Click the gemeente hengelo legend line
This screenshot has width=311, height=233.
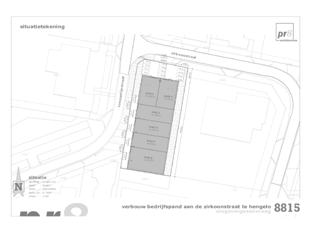tap(40, 182)
